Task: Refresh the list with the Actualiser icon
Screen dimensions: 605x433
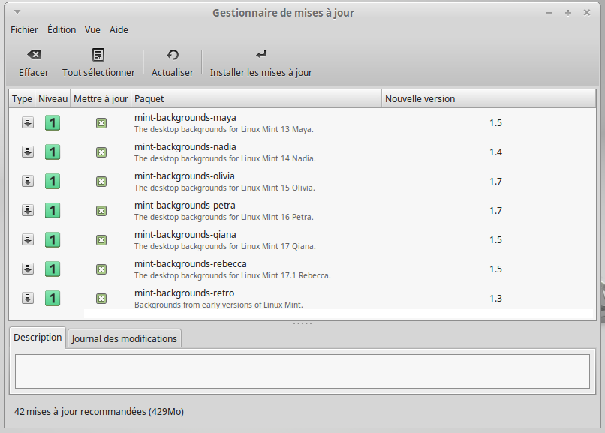Action: (173, 54)
